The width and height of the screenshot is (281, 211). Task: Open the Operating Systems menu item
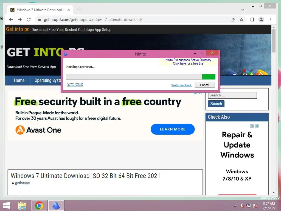(48, 80)
